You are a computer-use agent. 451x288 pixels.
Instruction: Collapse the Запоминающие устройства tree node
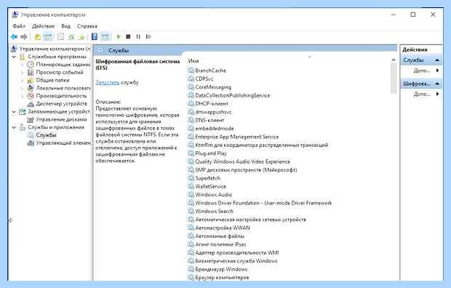click(14, 111)
